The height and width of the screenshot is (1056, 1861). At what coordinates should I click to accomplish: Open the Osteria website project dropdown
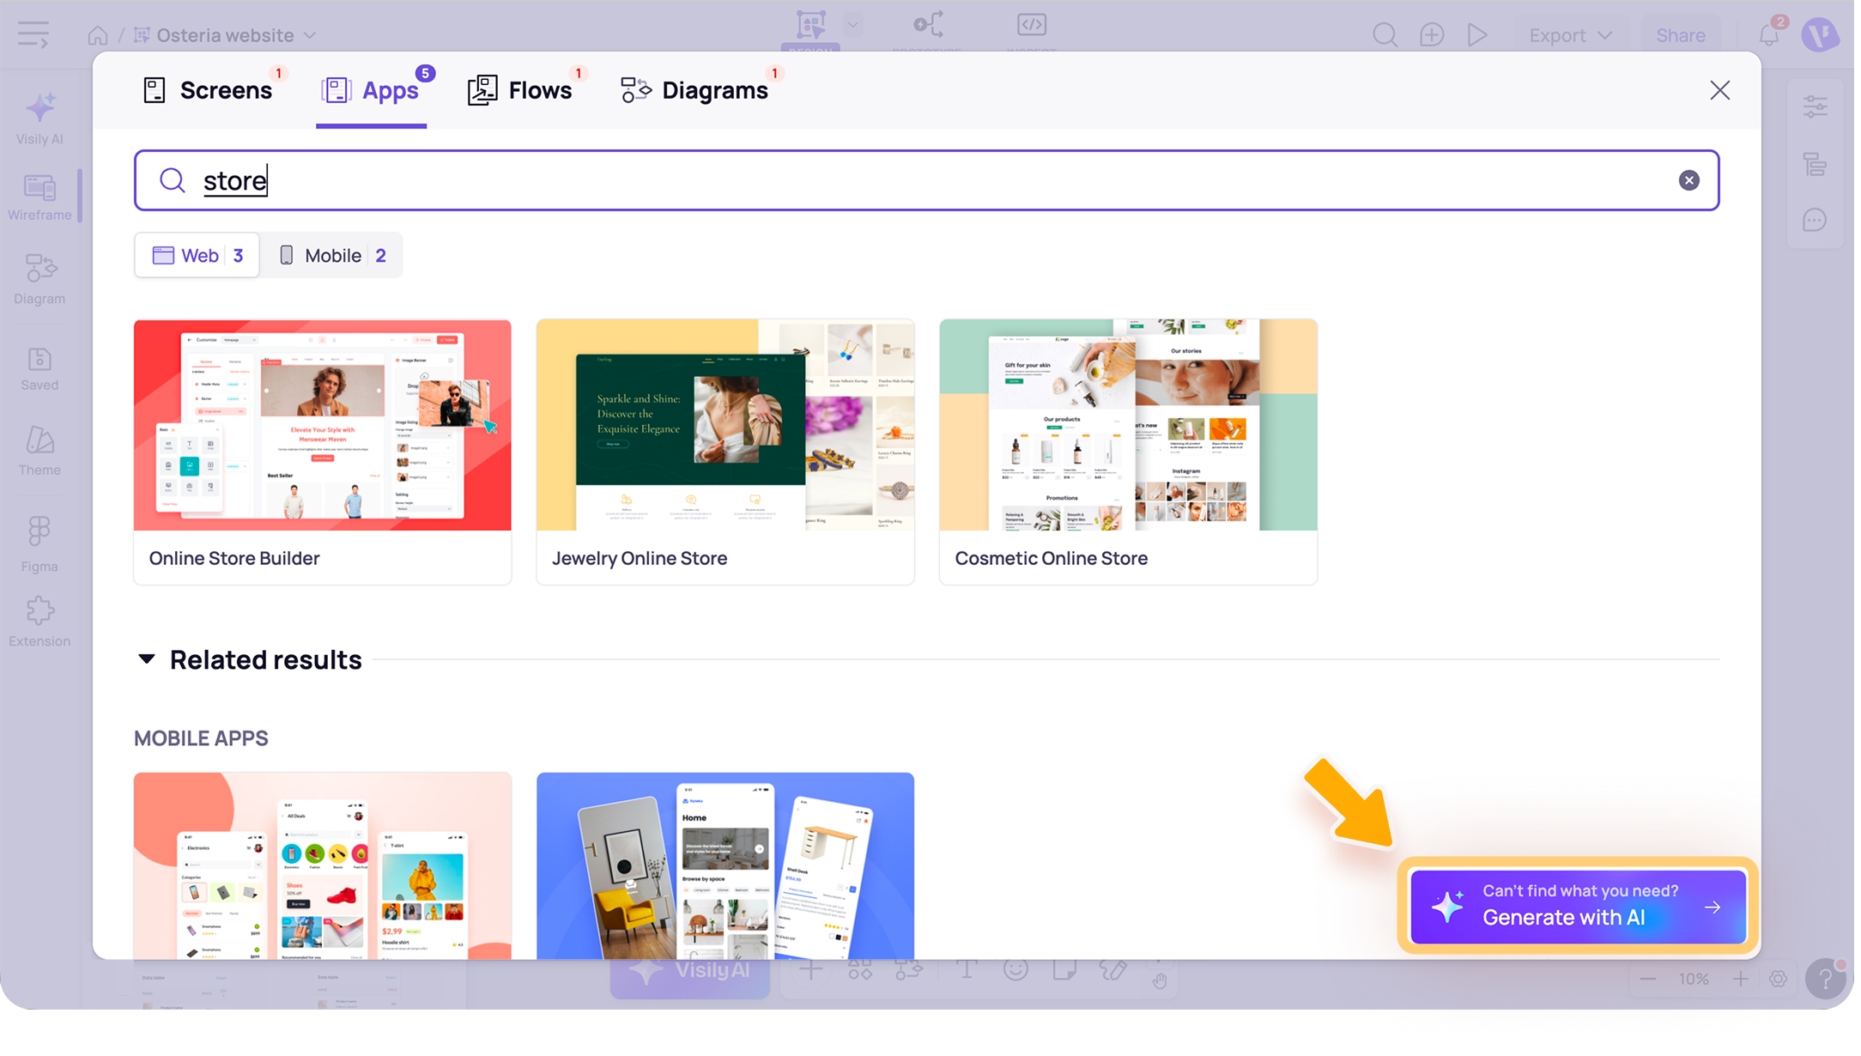[226, 35]
